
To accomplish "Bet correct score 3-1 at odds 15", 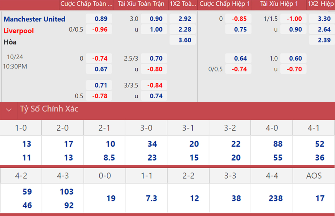I will (194, 158).
